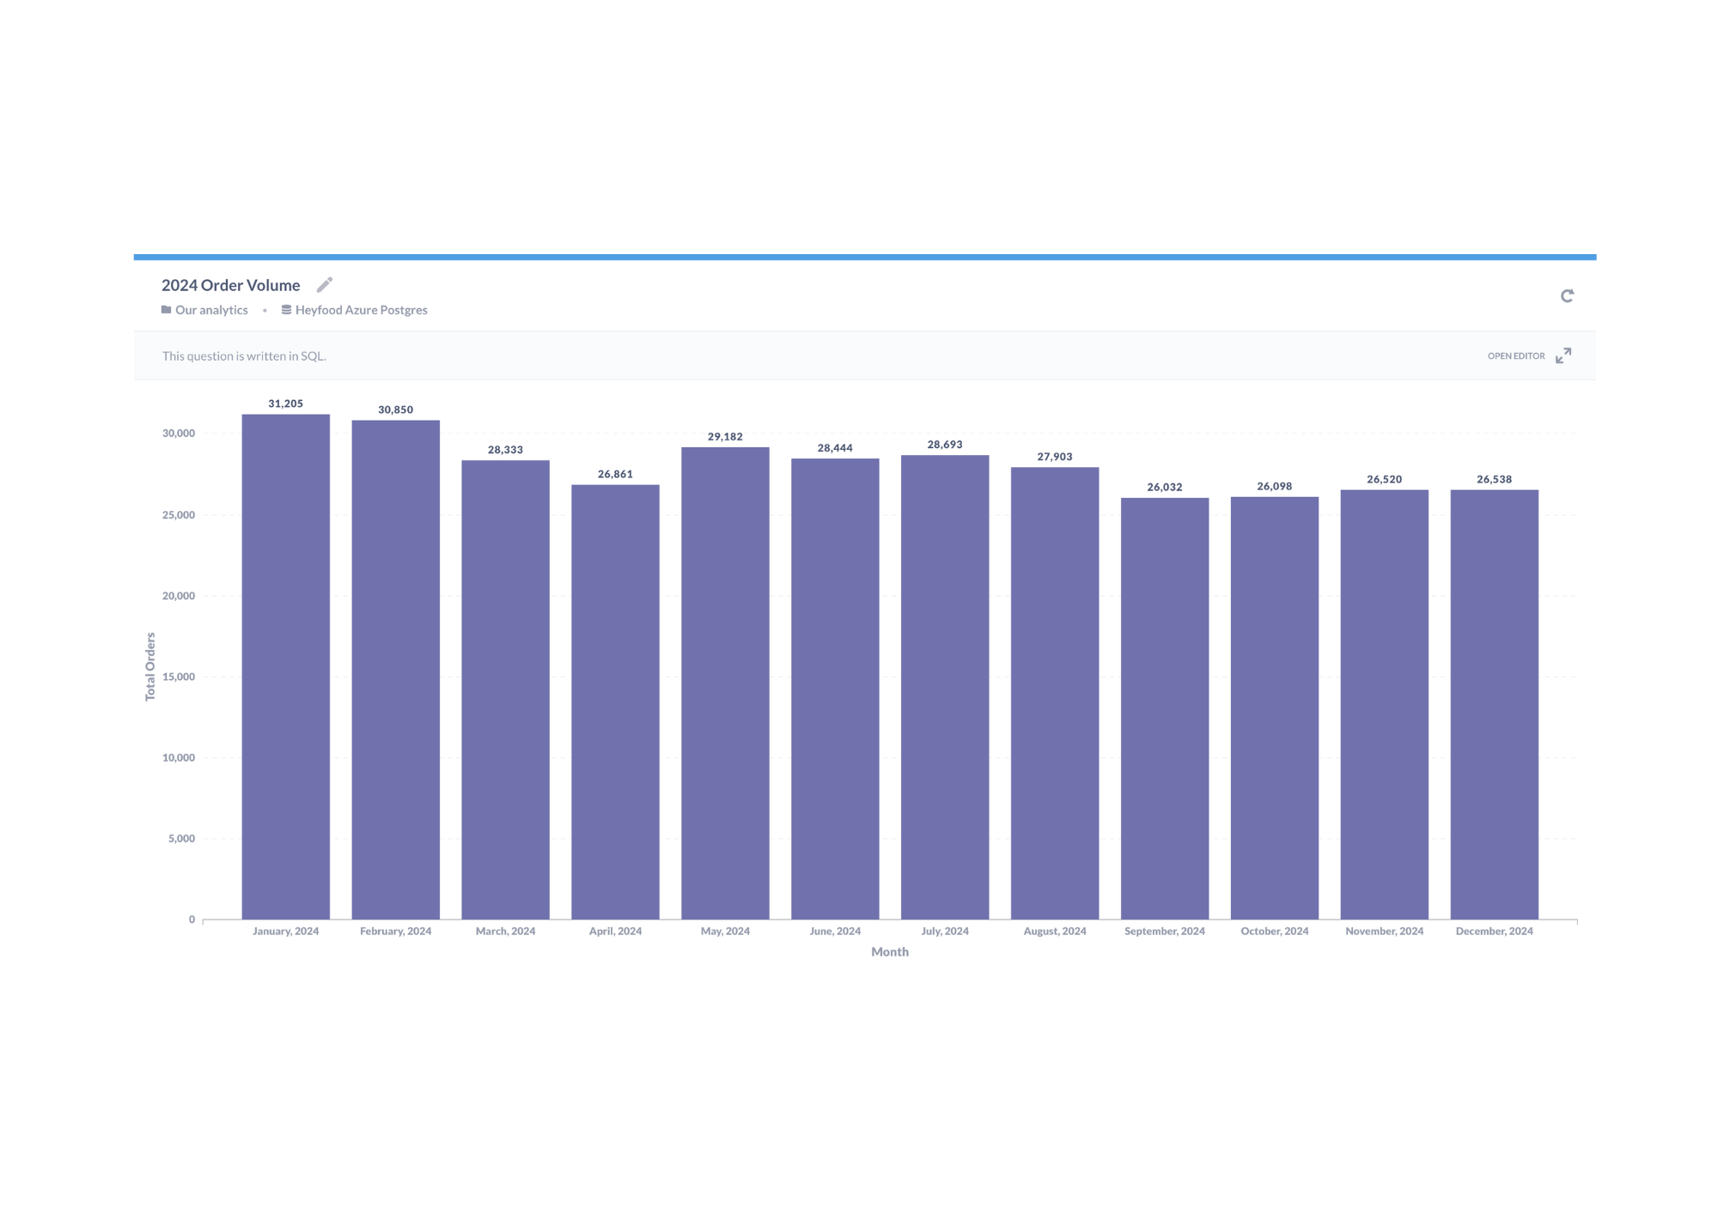The image size is (1718, 1214).
Task: Click the 27,903 value label
Action: 1055,457
